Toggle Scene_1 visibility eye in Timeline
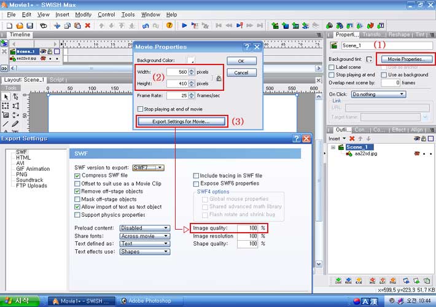Screen dimensions: 436x307 (x=43, y=51)
